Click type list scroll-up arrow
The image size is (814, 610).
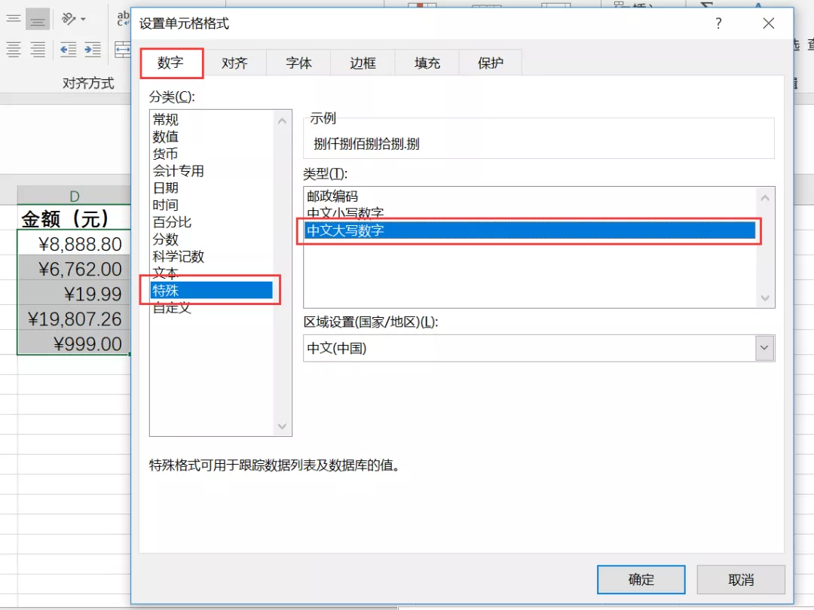pyautogui.click(x=765, y=197)
